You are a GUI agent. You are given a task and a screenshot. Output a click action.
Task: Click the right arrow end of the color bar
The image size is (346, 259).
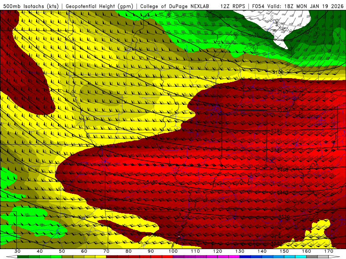[334, 257]
